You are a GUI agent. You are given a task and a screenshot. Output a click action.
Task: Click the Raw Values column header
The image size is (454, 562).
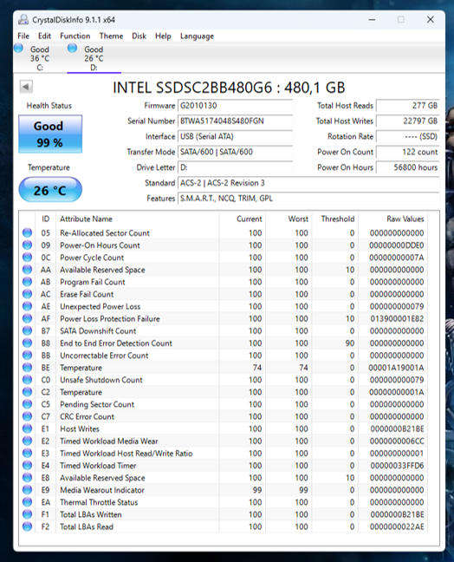click(x=405, y=219)
